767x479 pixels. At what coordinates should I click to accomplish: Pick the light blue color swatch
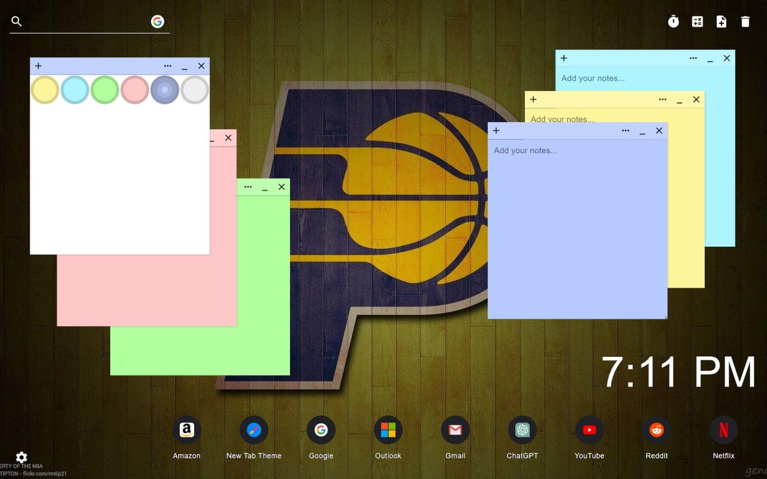(75, 90)
